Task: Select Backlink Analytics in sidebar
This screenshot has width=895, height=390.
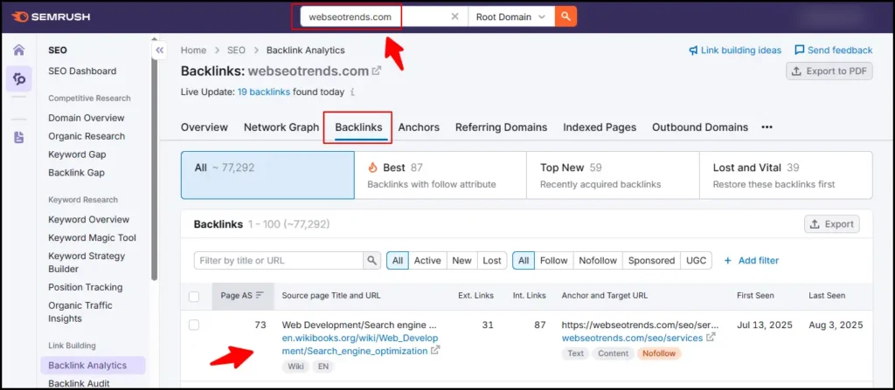Action: click(x=93, y=366)
